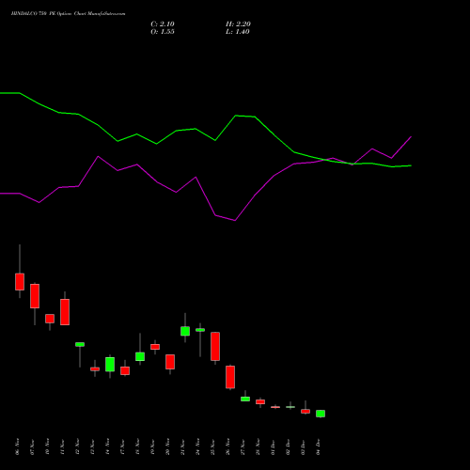Click the green candlestick for 14 Nov
This screenshot has height=470, width=470.
(x=110, y=365)
